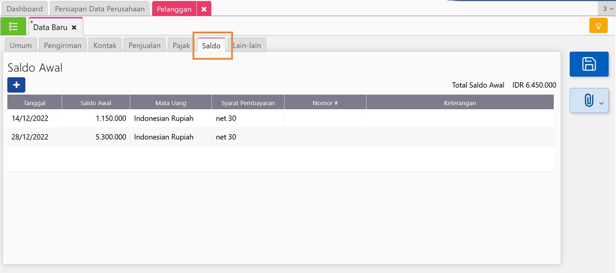Switch to the Lain-lain tab
The width and height of the screenshot is (616, 273).
click(x=247, y=45)
